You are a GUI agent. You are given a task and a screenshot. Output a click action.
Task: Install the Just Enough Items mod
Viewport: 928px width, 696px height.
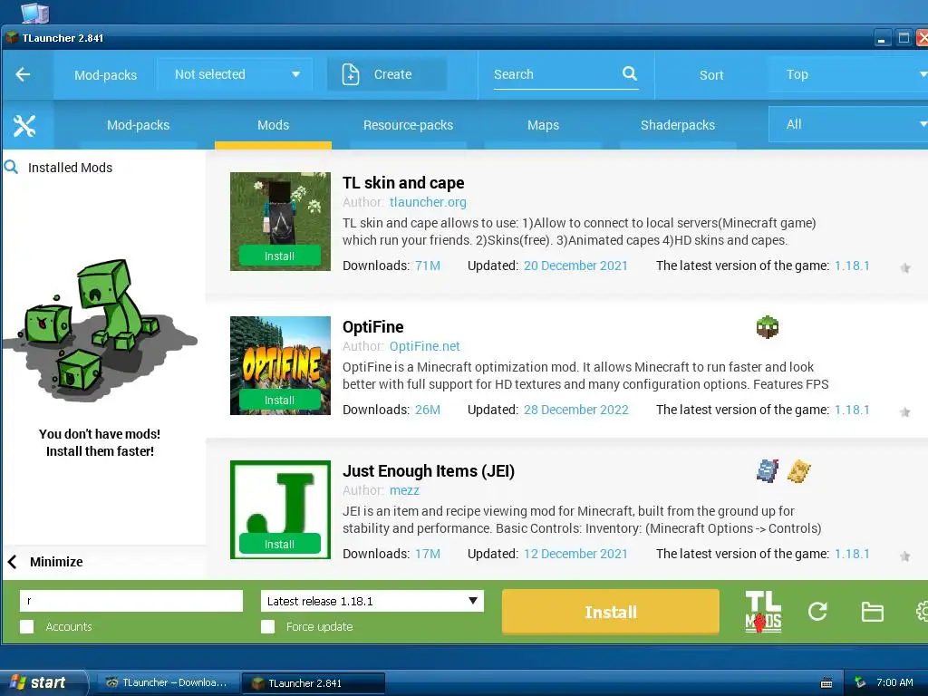point(279,544)
